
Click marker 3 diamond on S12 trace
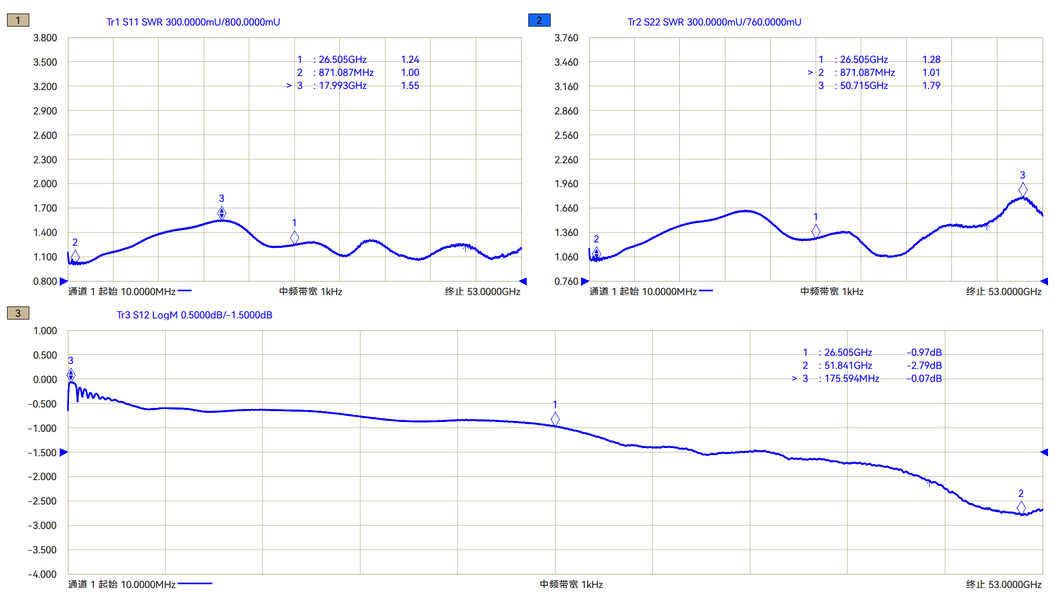pos(71,375)
